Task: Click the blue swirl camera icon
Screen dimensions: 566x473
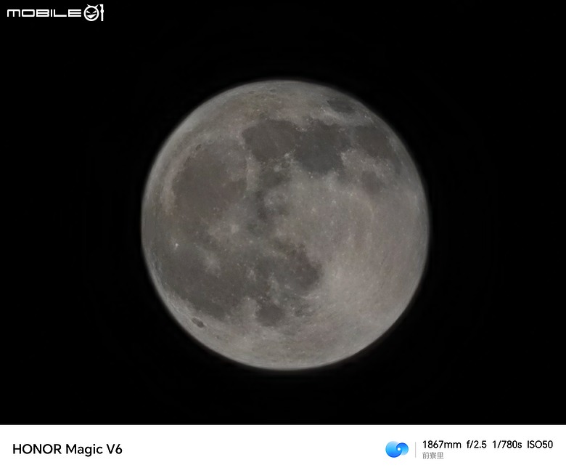Action: (x=397, y=449)
